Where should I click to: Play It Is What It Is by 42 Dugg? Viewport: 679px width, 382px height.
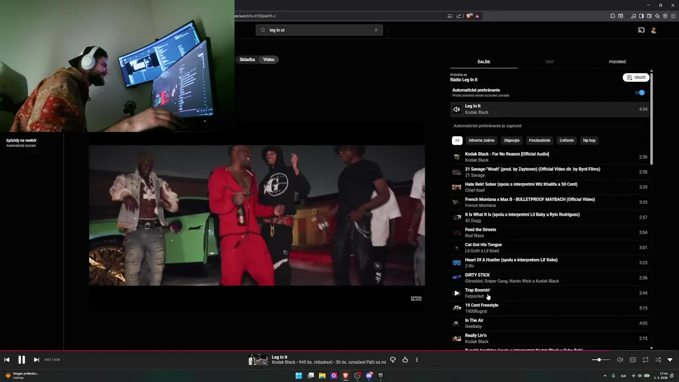pos(550,218)
